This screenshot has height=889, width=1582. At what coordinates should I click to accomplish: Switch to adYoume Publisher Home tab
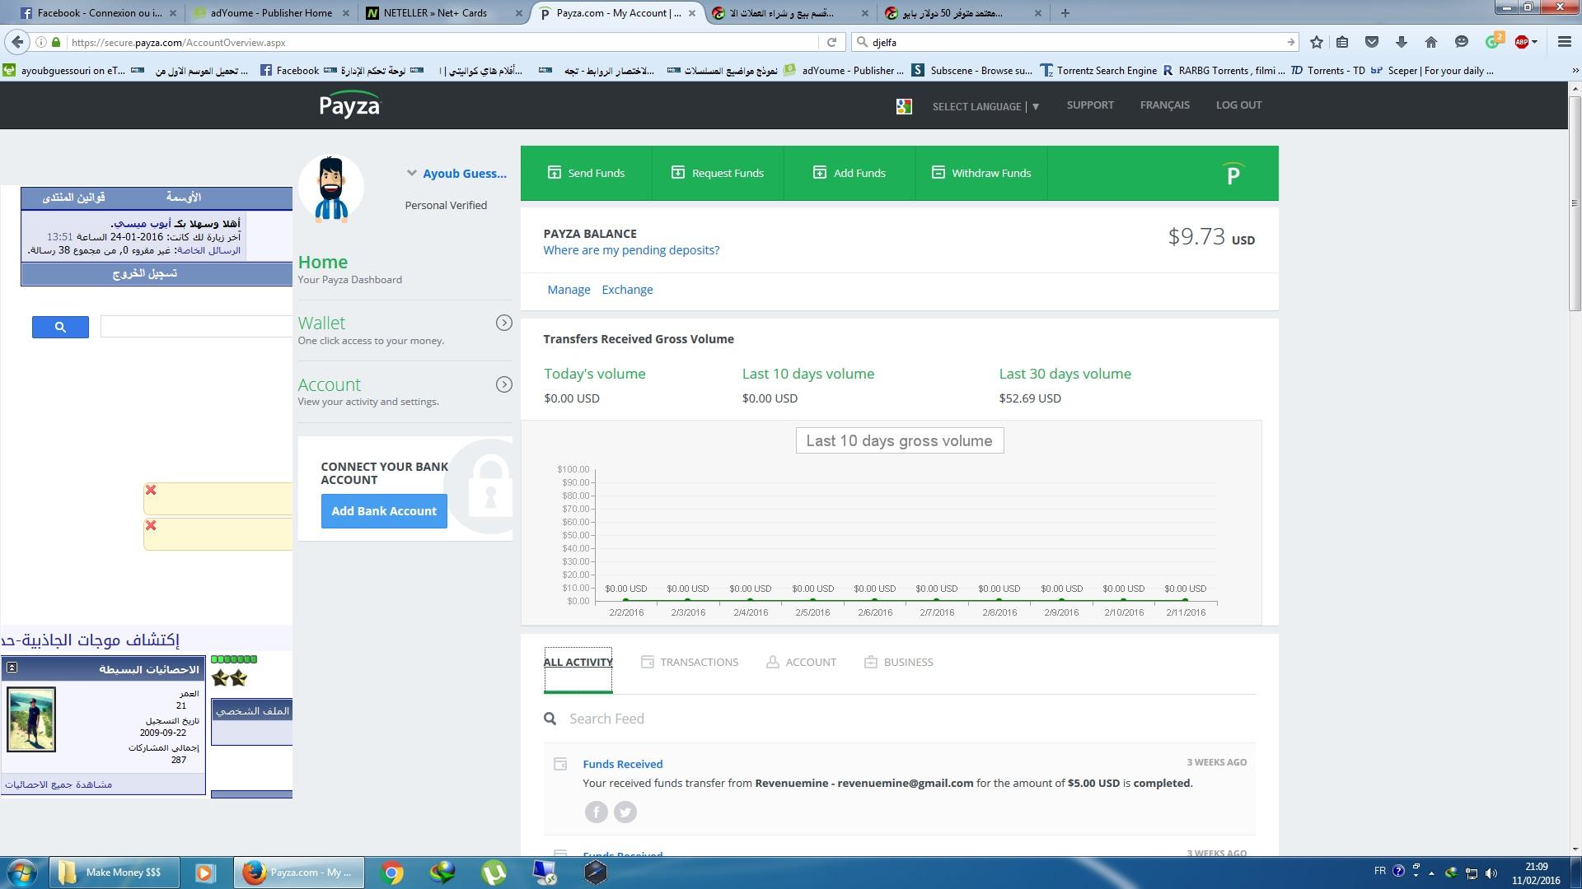[271, 13]
